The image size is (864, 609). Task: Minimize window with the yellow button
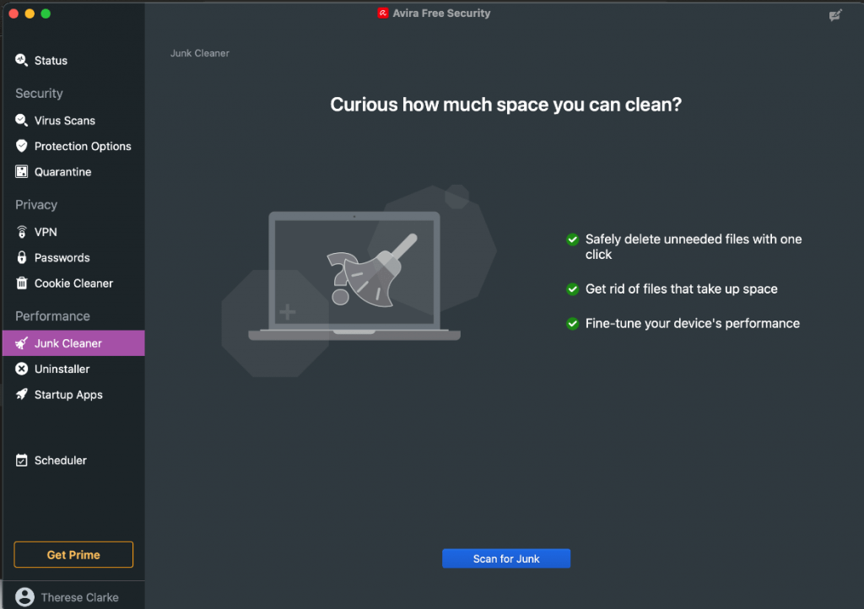pyautogui.click(x=30, y=13)
